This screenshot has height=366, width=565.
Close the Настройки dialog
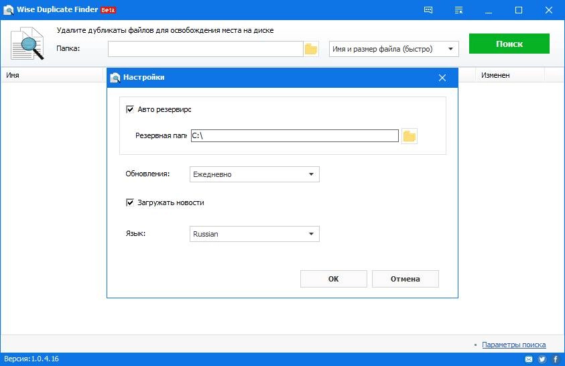click(x=442, y=78)
